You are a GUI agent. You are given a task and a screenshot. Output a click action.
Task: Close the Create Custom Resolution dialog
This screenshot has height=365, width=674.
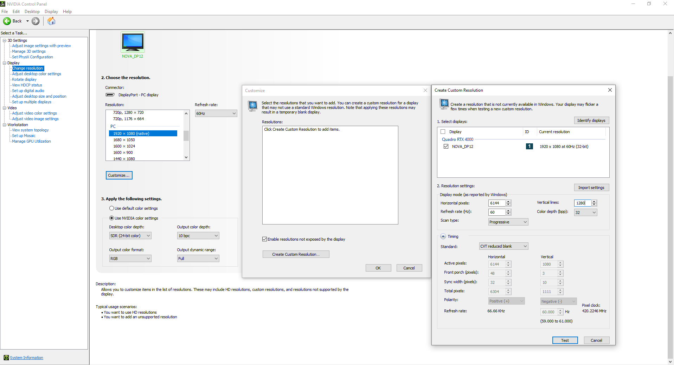(x=610, y=90)
